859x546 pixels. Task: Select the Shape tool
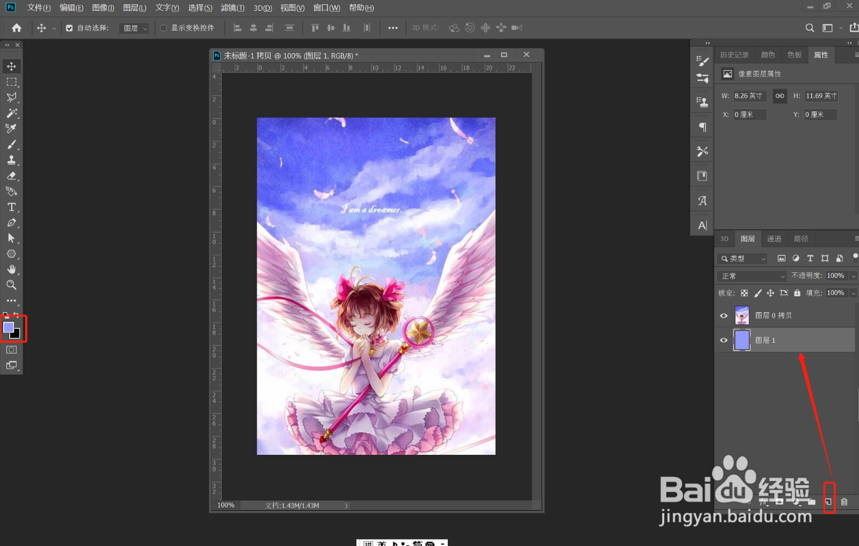coord(11,254)
